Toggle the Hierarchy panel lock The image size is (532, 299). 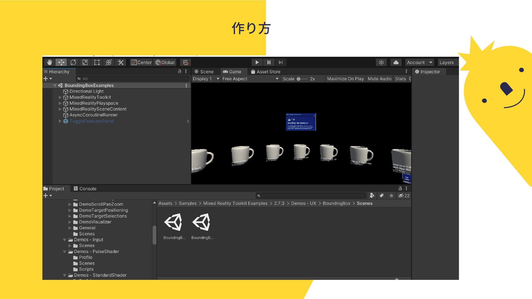(180, 71)
